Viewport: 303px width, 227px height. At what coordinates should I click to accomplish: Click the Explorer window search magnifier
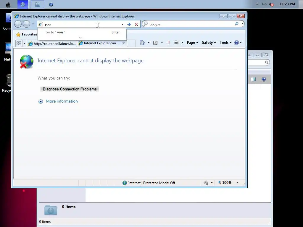point(267,62)
